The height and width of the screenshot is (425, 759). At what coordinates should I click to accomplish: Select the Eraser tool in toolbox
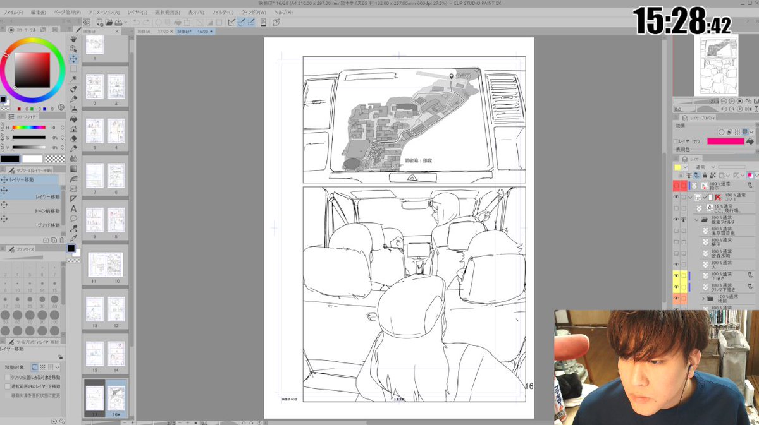click(74, 138)
